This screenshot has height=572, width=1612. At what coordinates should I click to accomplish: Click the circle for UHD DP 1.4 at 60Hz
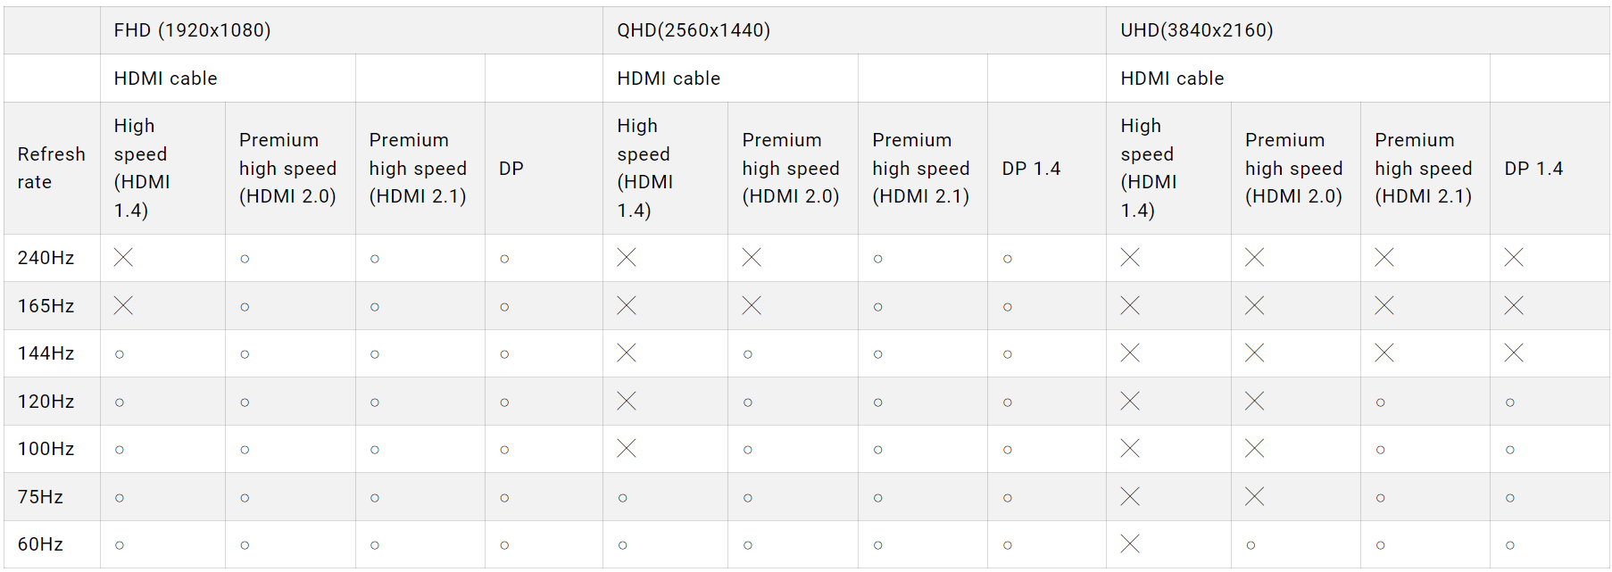(x=1509, y=545)
